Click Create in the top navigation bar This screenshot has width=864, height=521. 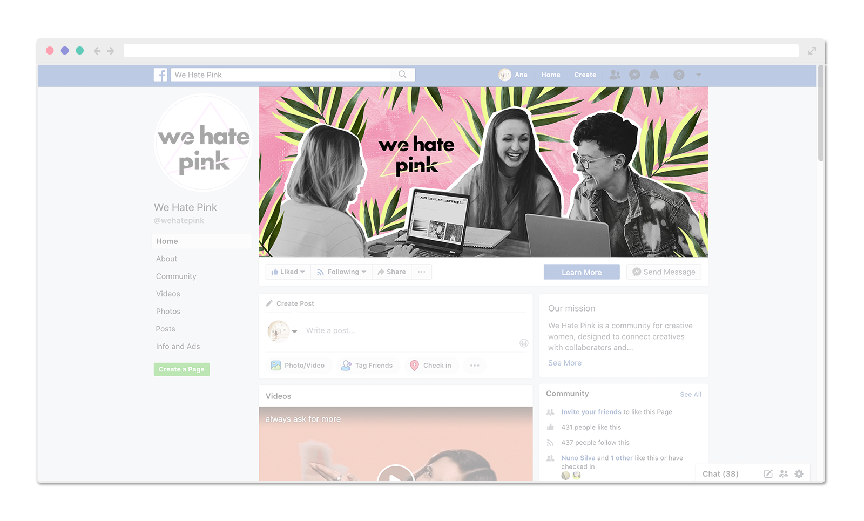click(585, 75)
